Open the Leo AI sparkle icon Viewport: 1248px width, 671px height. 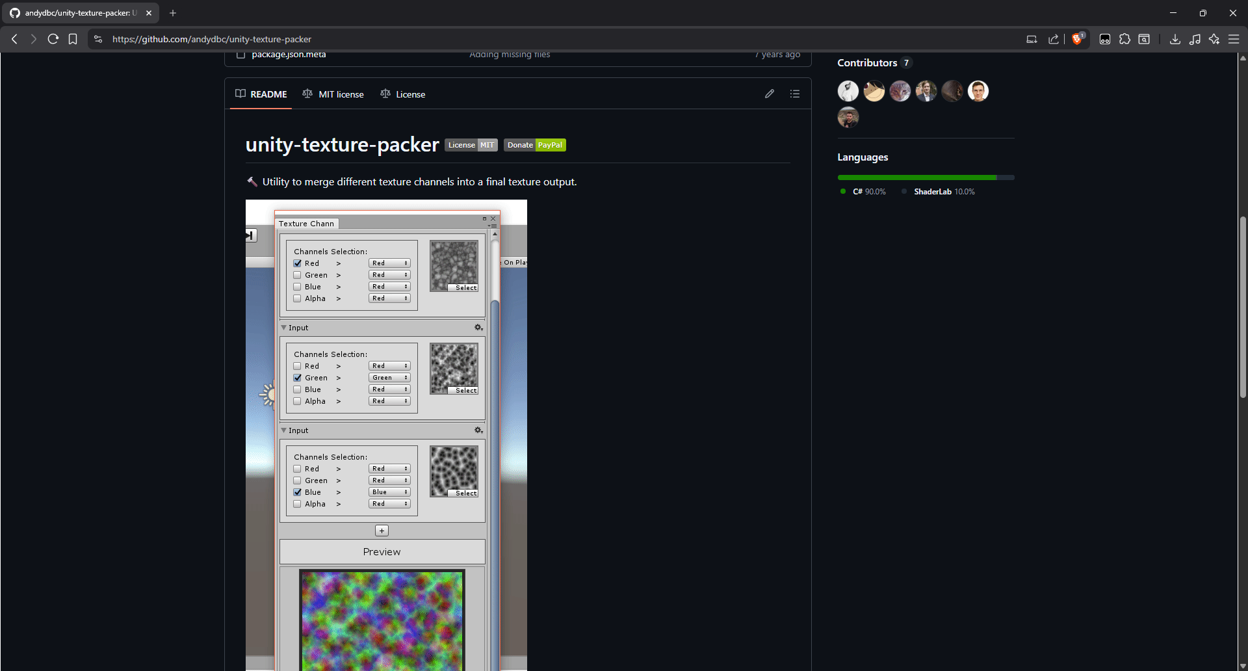(x=1214, y=39)
